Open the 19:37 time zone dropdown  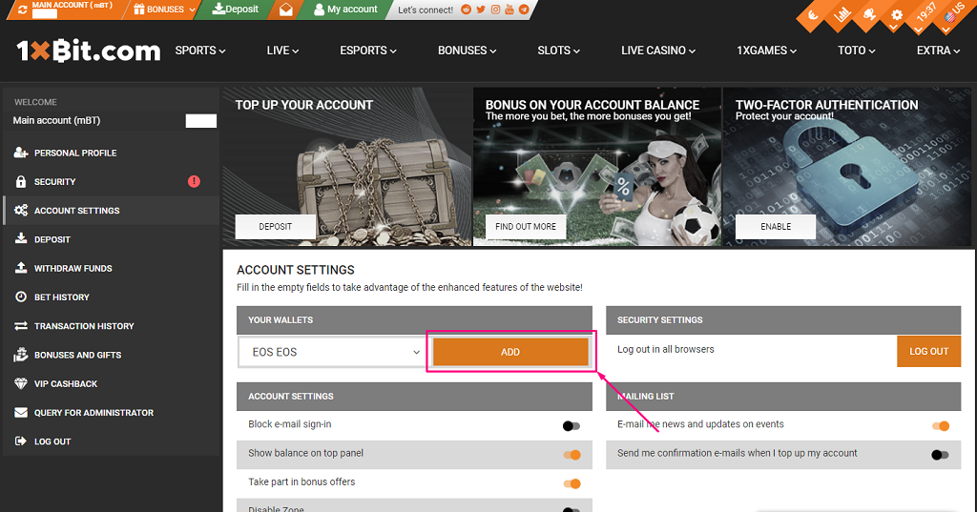[x=925, y=13]
